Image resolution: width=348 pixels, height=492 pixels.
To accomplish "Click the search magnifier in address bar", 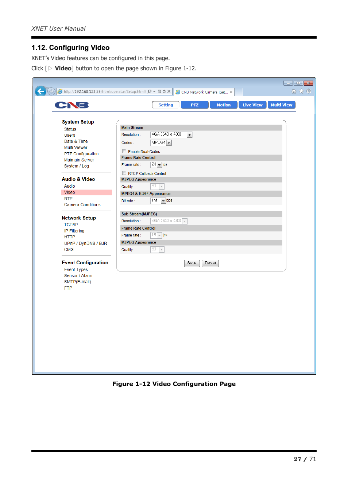I will (x=150, y=91).
